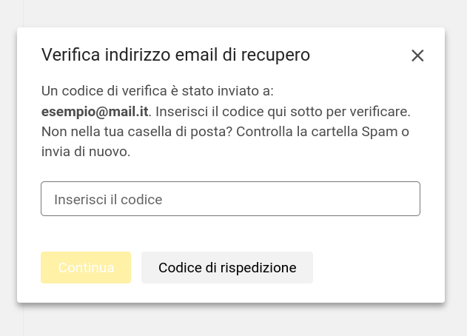Click 'Inserisci il codice qui sotto per verificare'

click(282, 112)
